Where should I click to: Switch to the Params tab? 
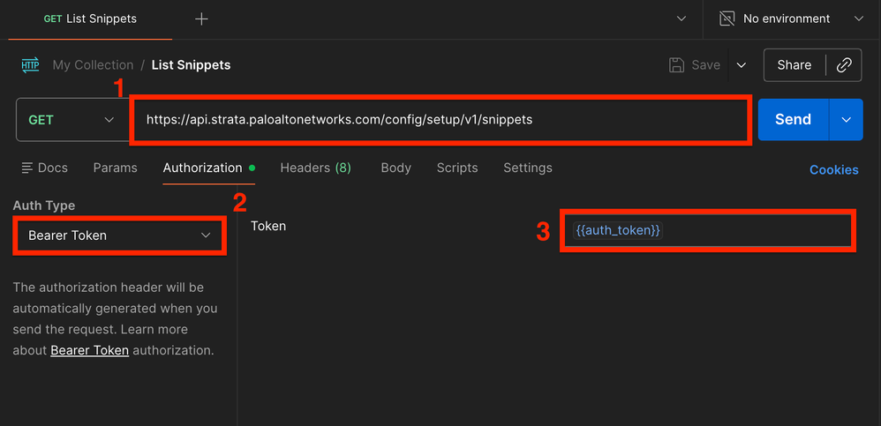pyautogui.click(x=115, y=168)
